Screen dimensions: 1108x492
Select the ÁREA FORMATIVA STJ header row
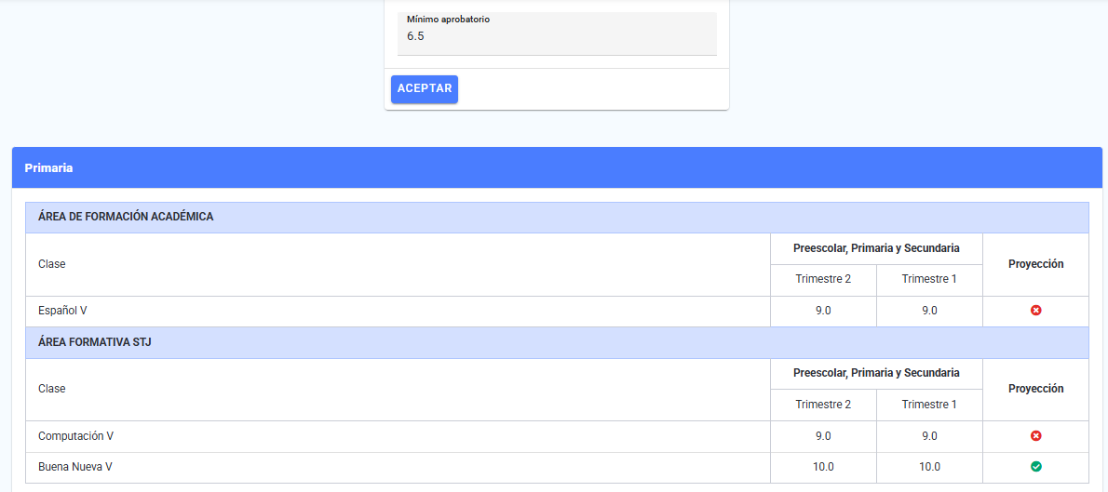pyautogui.click(x=557, y=343)
